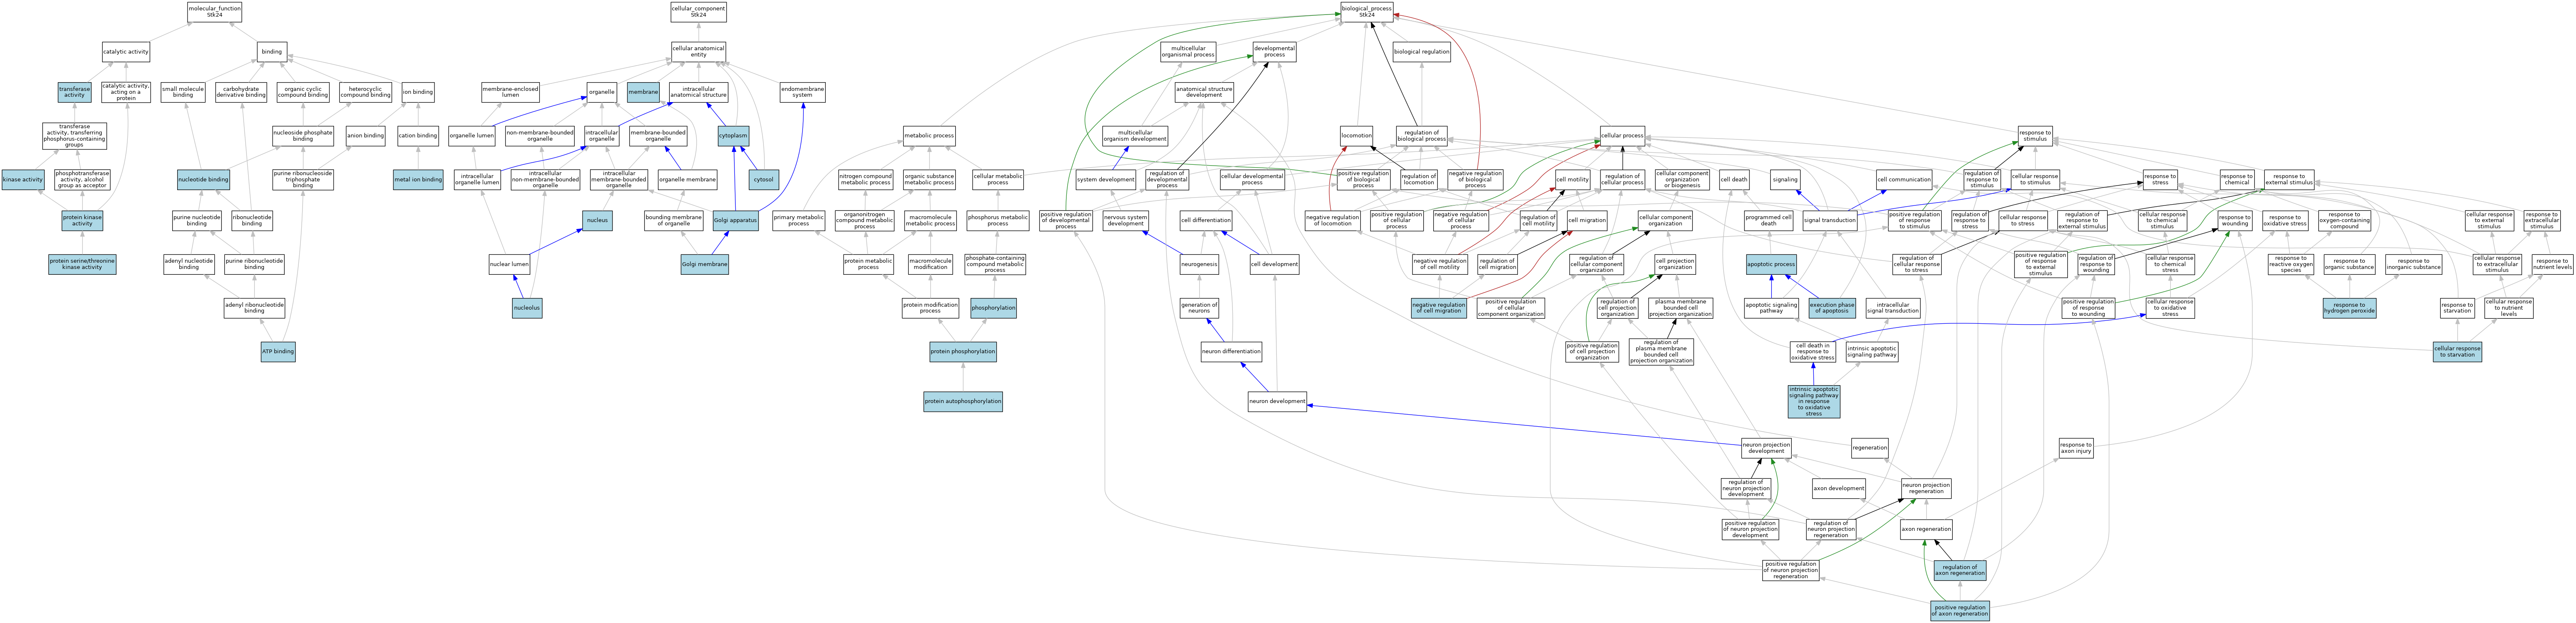Click the 'axon development' node

point(1838,489)
